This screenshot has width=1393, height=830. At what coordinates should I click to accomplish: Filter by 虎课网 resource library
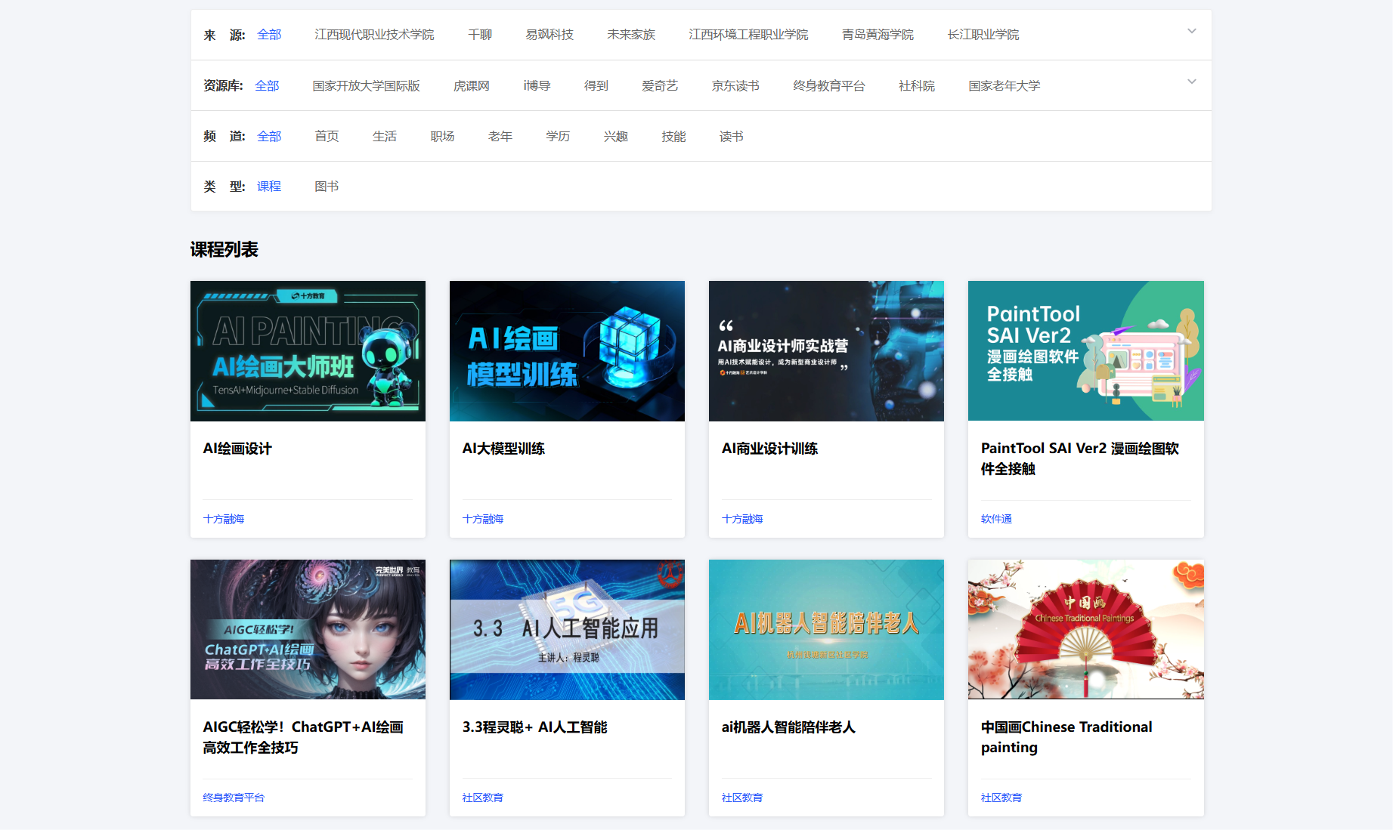[472, 85]
